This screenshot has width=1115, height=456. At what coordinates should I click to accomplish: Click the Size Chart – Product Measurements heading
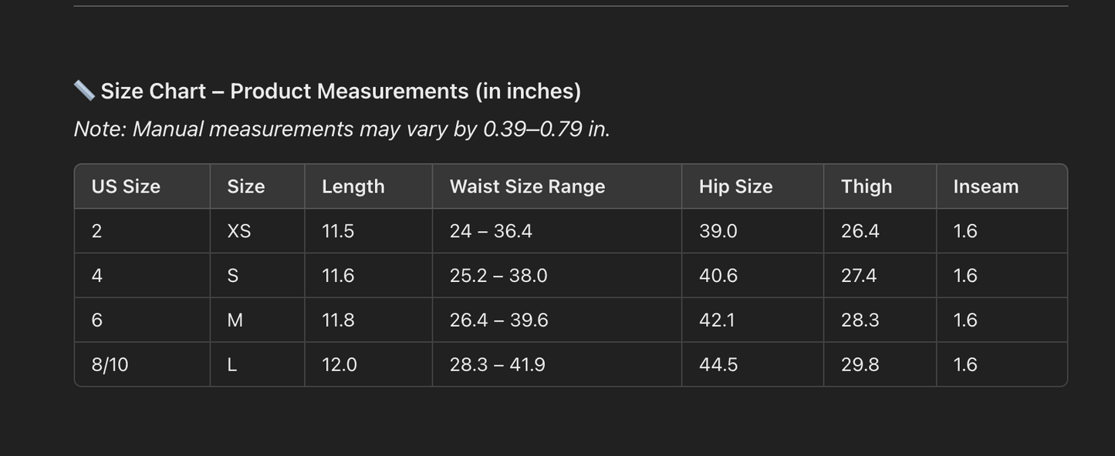pos(340,91)
